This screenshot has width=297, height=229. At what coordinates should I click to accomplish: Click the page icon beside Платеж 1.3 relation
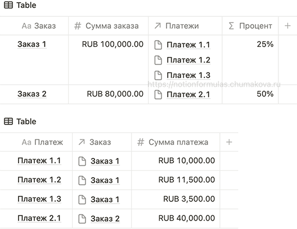[x=158, y=76]
